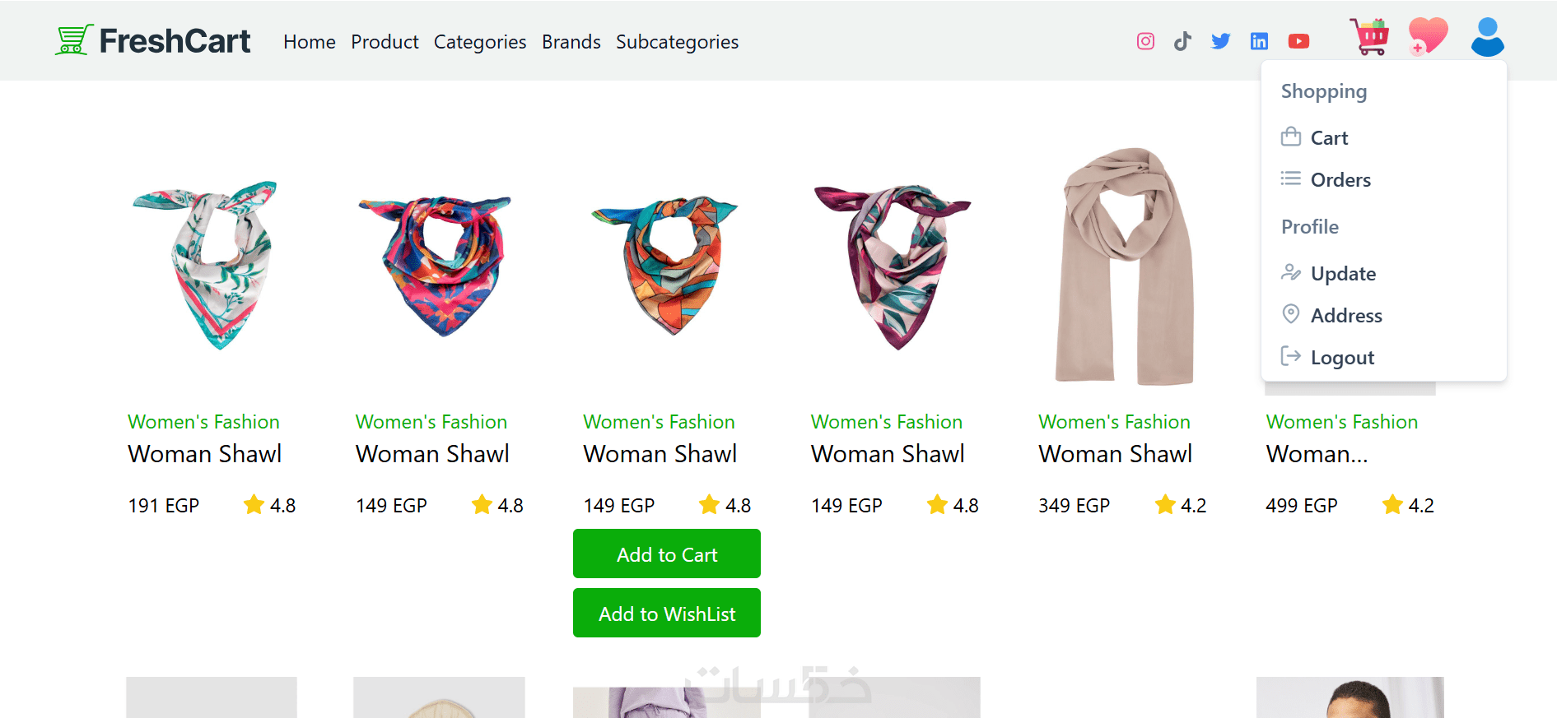
Task: Open Address from the profile menu
Action: (x=1345, y=316)
